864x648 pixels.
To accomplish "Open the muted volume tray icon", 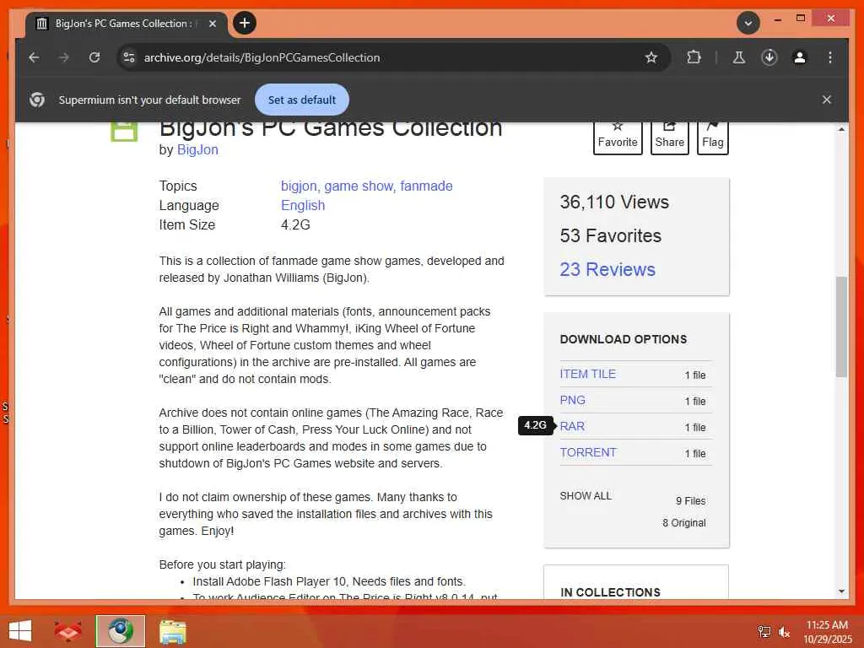I will (x=784, y=632).
